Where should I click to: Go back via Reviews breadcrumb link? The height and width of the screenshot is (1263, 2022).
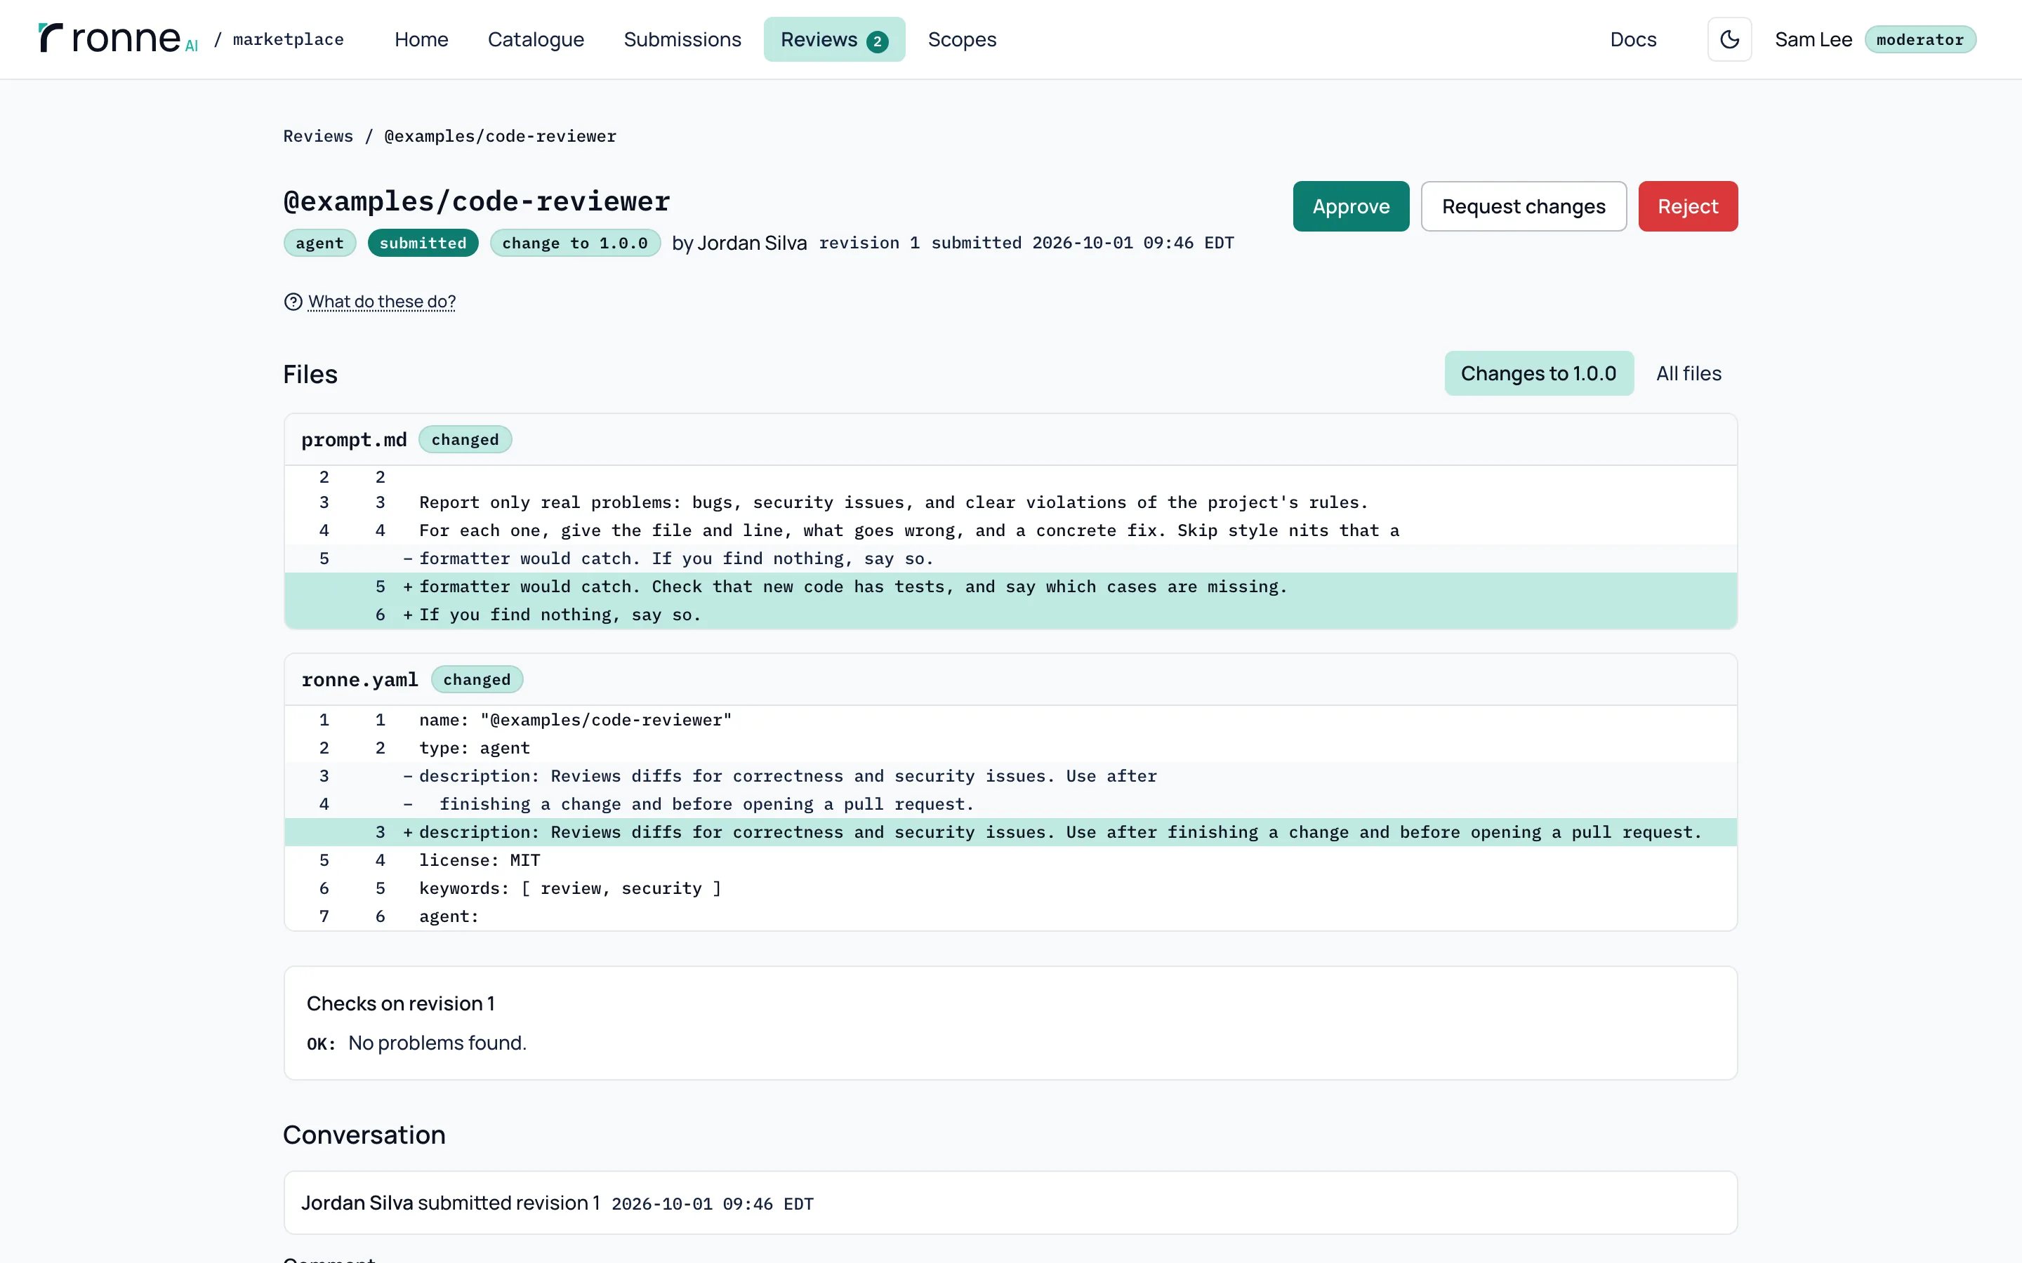(x=318, y=136)
